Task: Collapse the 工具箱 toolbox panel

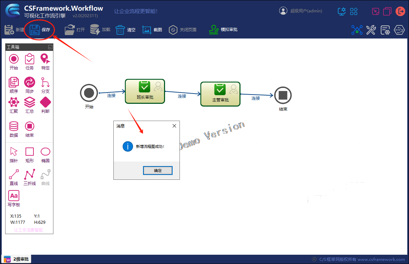Action: coord(50,47)
